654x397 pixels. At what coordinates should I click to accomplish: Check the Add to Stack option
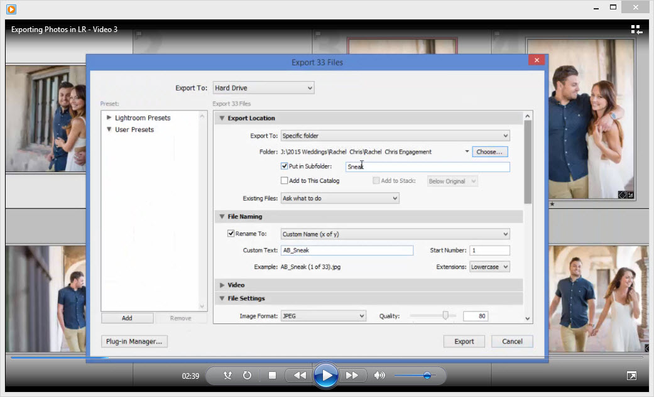click(x=376, y=180)
